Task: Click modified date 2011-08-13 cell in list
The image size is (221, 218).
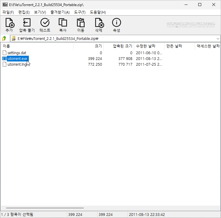Action: click(149, 59)
